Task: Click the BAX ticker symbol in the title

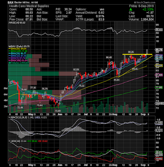Action: pyautogui.click(x=10, y=3)
